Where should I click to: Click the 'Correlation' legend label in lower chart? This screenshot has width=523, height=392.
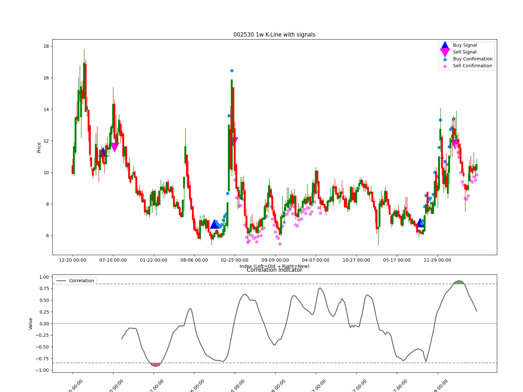[x=81, y=281]
